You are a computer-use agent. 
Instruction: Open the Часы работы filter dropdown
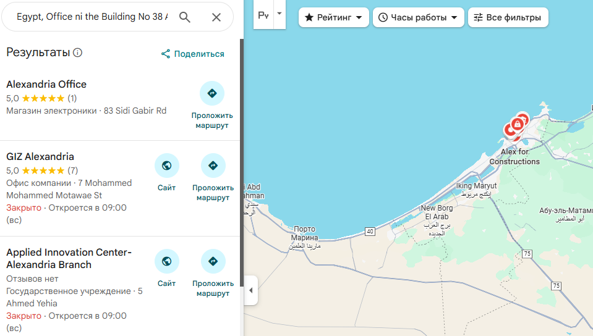click(418, 17)
